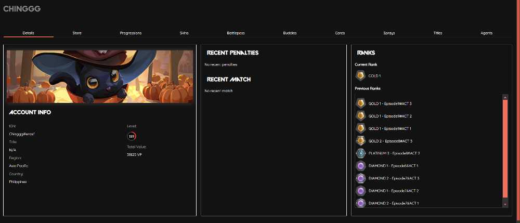This screenshot has height=223, width=520.
Task: Go to the Agents tab
Action: [486, 33]
